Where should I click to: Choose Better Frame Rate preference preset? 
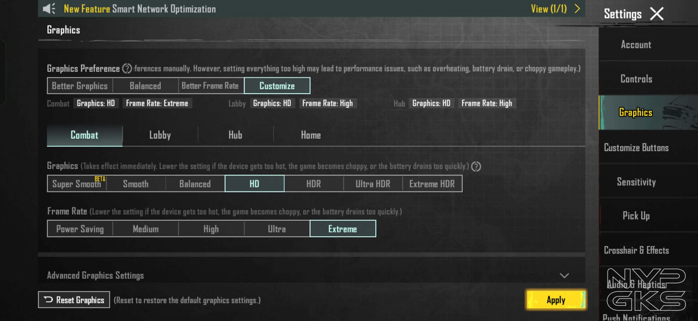(210, 86)
